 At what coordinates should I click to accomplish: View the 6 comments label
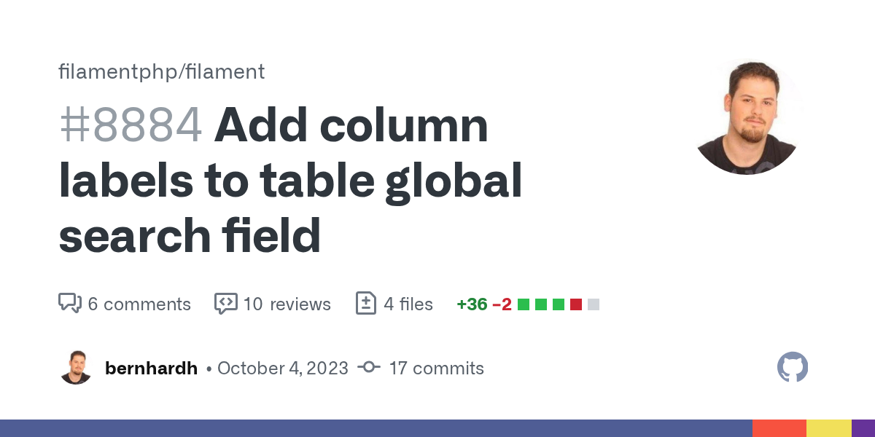click(x=139, y=304)
